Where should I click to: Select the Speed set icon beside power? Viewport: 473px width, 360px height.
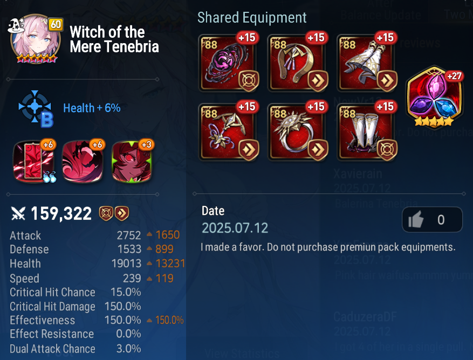click(x=121, y=213)
